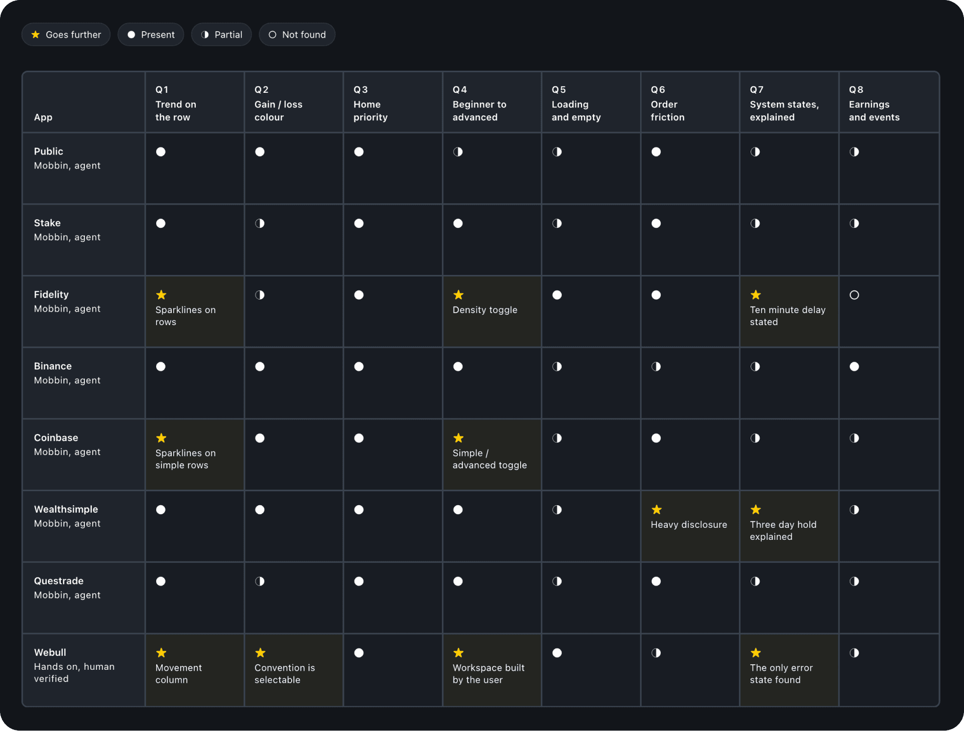Click the star above 'Simple / advanced toggle'
The width and height of the screenshot is (964, 731).
click(x=458, y=438)
